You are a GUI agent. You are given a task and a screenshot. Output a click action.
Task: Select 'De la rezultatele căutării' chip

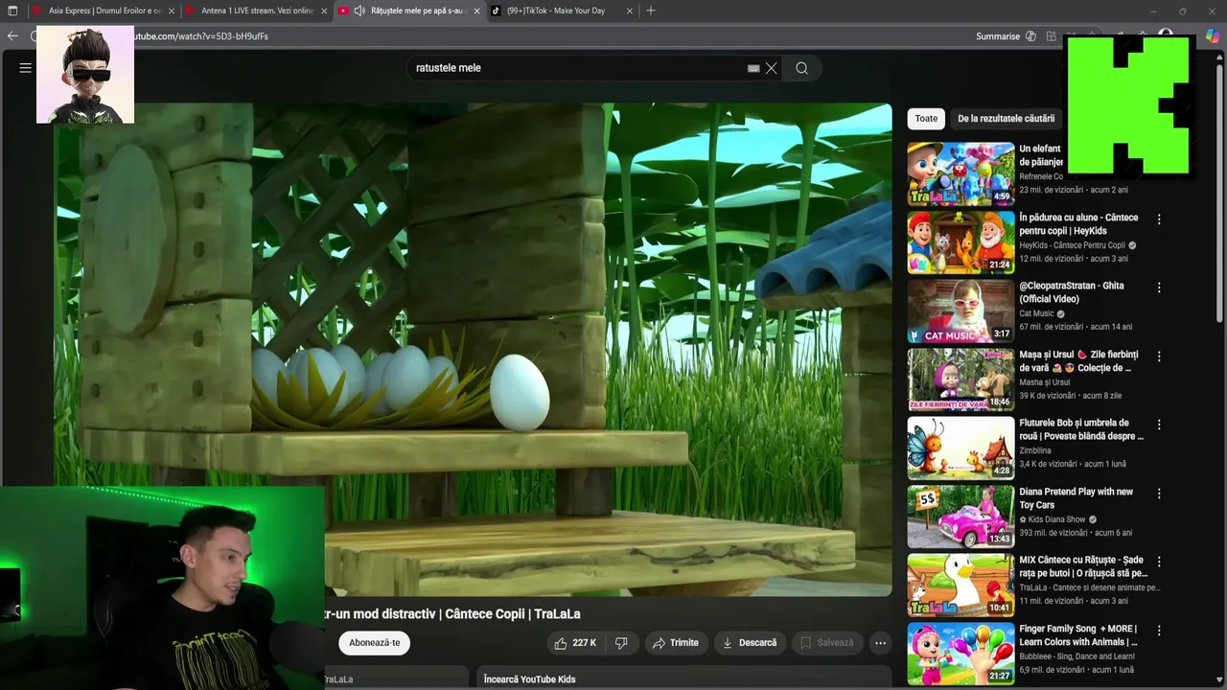pyautogui.click(x=1006, y=119)
